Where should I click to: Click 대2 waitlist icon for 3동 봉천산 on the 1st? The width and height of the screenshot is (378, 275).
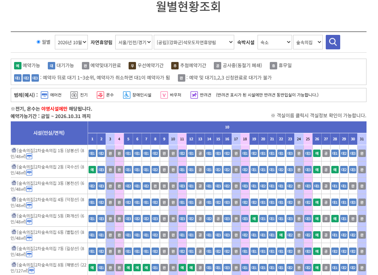tap(92, 186)
